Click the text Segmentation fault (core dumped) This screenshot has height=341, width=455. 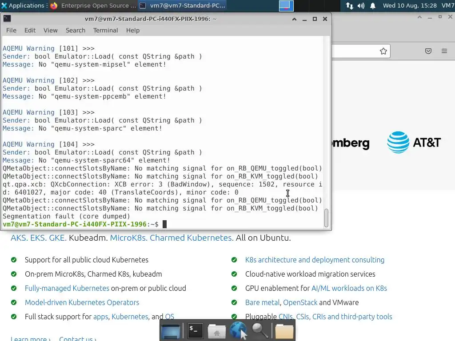pos(67,216)
